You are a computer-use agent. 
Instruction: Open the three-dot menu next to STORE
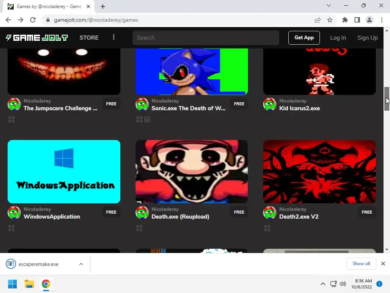coord(113,37)
